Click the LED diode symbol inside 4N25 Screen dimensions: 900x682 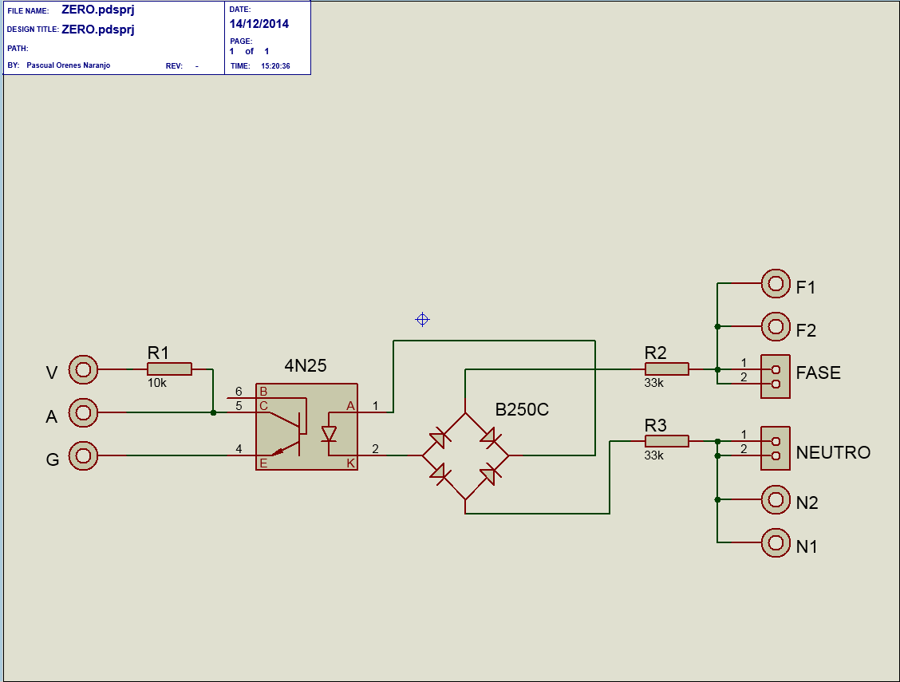click(329, 434)
